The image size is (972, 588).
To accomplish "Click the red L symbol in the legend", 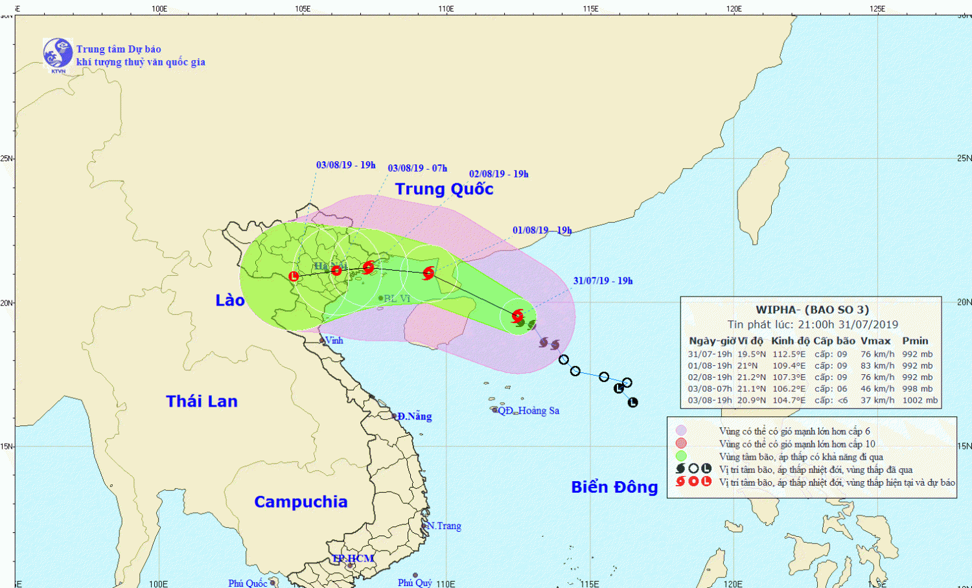I will click(x=706, y=481).
